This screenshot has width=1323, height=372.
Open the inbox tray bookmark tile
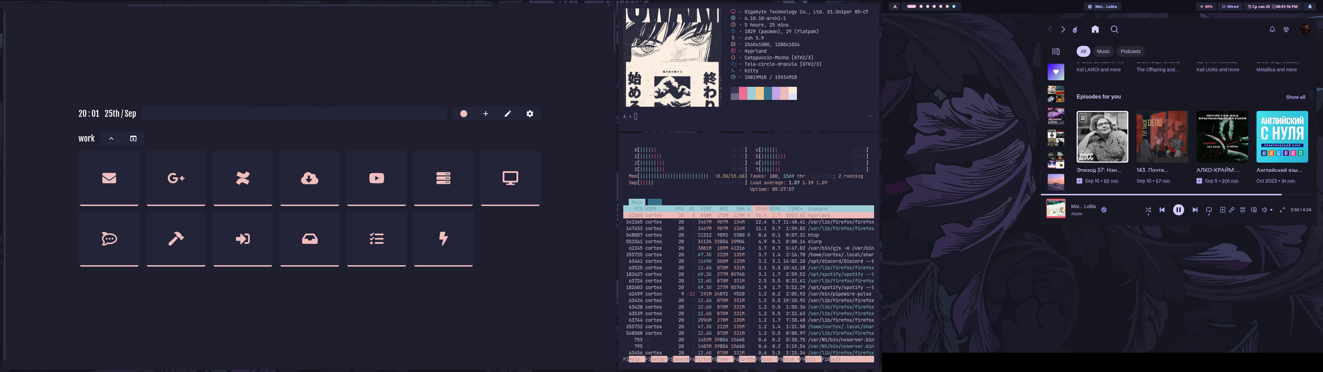point(310,239)
